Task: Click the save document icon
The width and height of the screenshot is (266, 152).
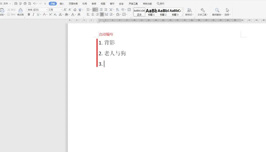Action: [16, 4]
